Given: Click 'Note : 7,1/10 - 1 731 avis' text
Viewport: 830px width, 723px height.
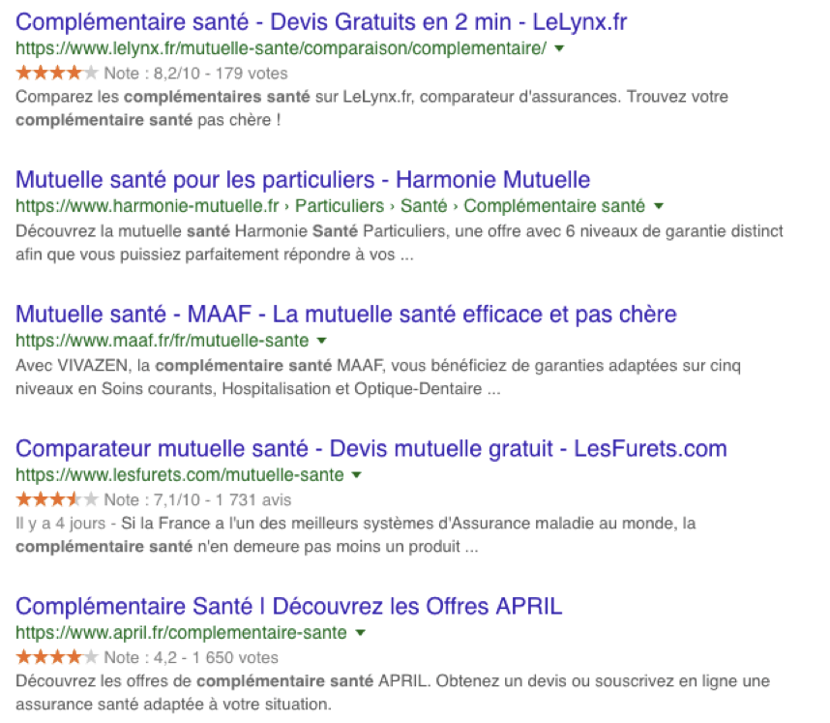Looking at the screenshot, I should click(x=197, y=500).
